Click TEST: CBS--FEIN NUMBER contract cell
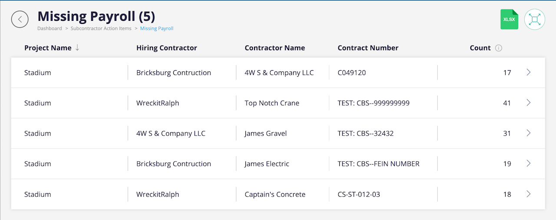Viewport: 556px width, 220px height. point(378,164)
